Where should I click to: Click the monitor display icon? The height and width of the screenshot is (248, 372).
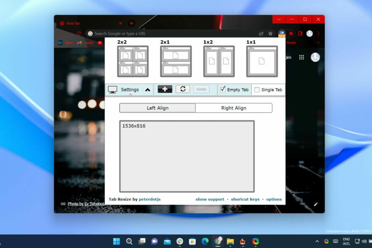[x=113, y=90]
